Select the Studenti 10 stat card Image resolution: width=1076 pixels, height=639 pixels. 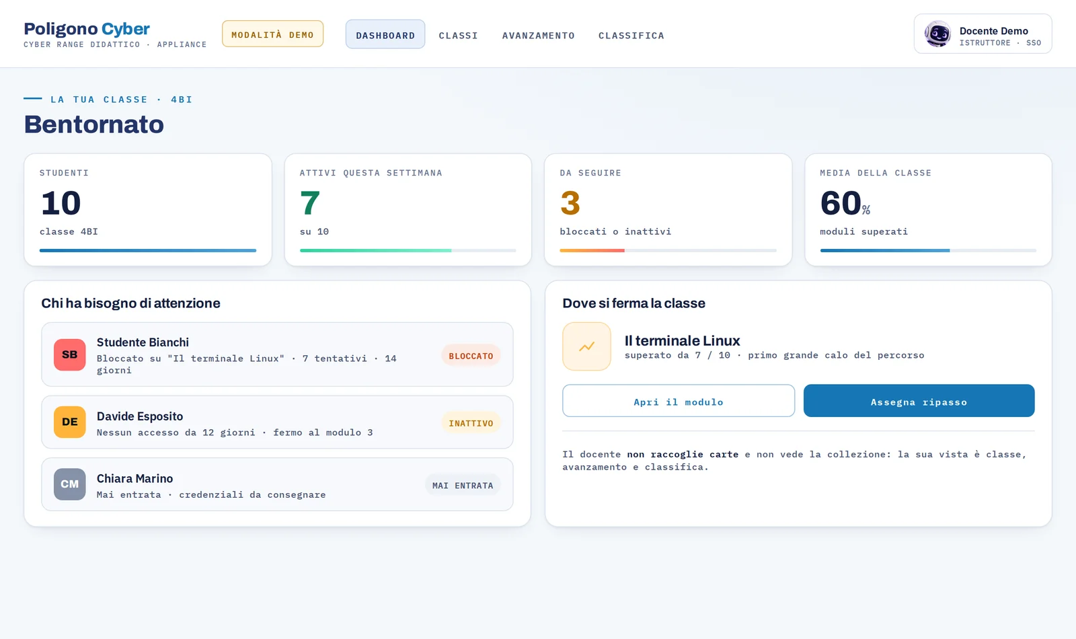coord(148,210)
